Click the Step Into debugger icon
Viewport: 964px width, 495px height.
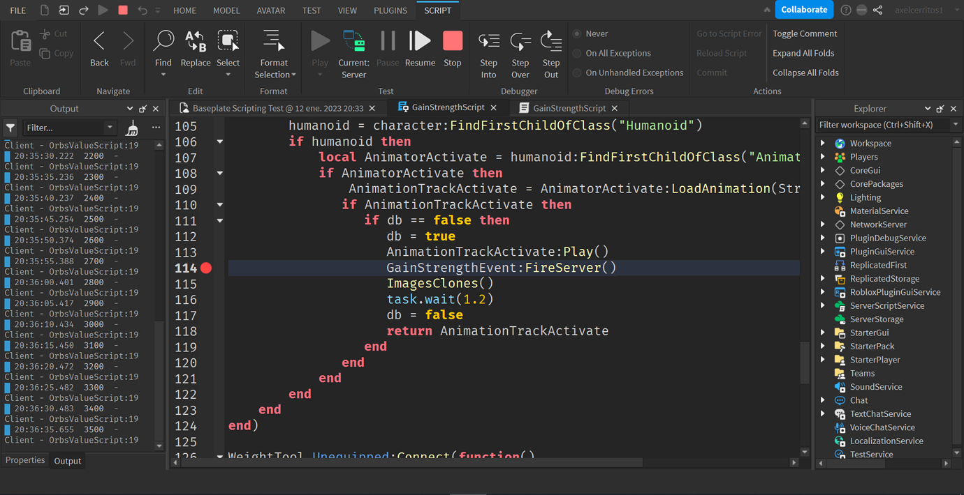point(488,40)
